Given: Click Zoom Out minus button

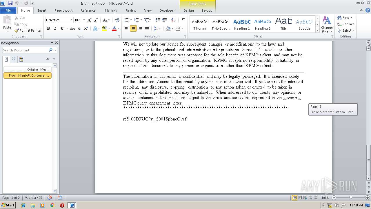Looking at the screenshot, I should pos(334,198).
